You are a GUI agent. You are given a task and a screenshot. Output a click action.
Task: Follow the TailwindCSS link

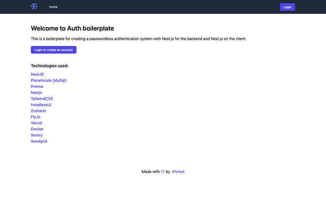(x=42, y=99)
